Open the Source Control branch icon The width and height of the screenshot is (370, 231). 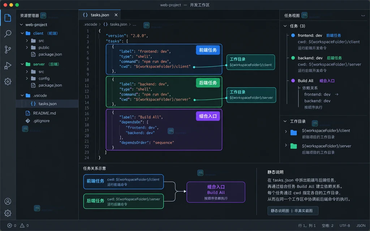[x=8, y=49]
